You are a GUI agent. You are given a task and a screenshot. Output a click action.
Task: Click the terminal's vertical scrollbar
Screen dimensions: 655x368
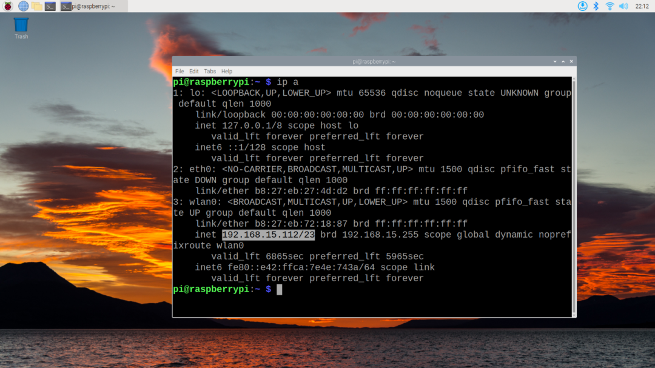(574, 194)
